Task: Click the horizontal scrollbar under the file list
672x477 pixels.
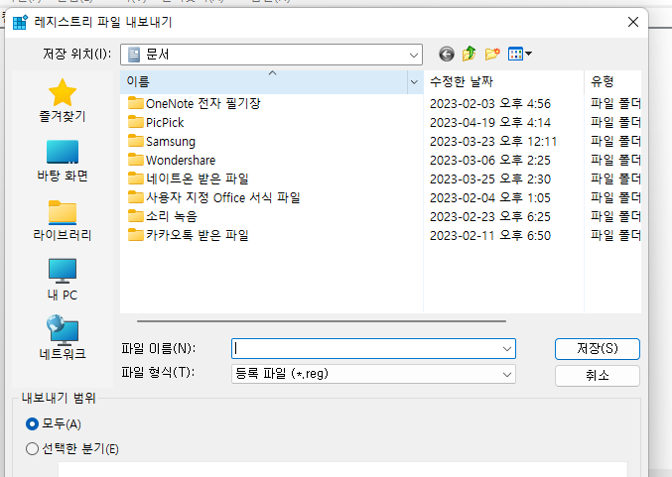Action: (x=322, y=320)
